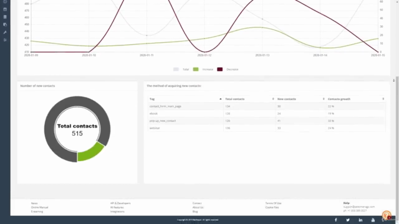
Task: Sort table by New contacts column
Action: [x=324, y=99]
